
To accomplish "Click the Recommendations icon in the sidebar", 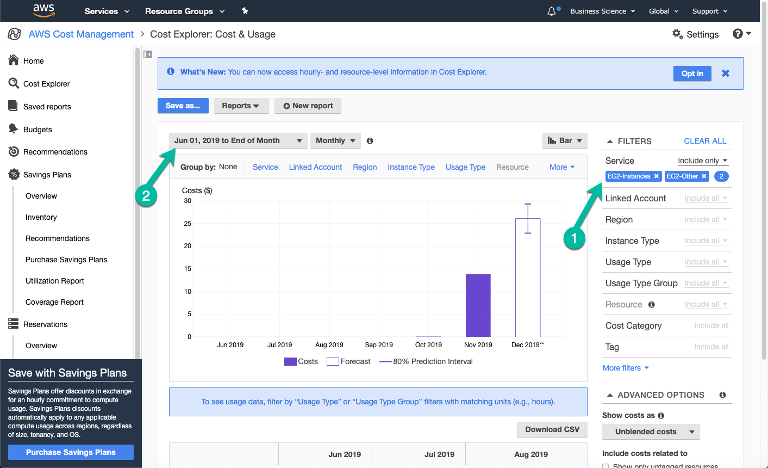I will 14,152.
